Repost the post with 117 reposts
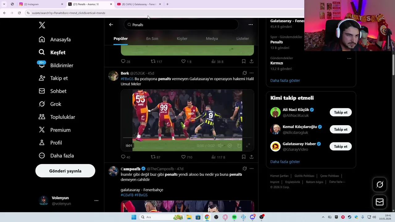 pyautogui.click(x=156, y=61)
